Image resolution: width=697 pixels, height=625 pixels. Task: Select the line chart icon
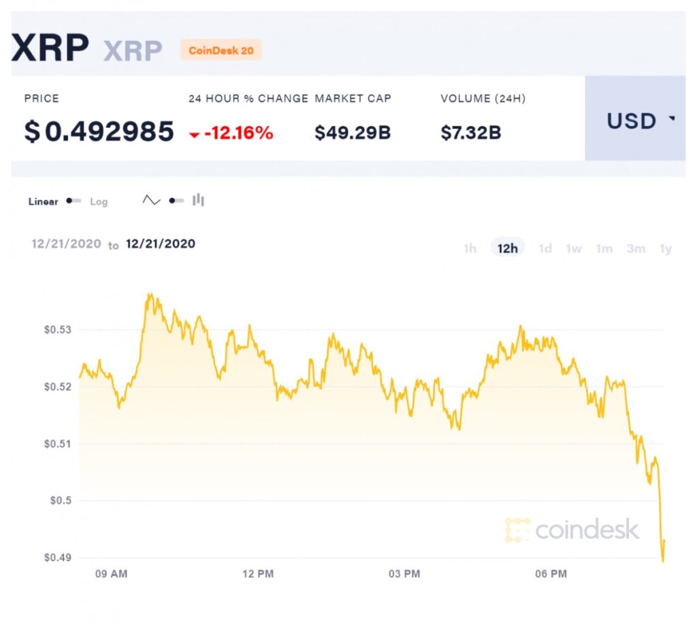[x=151, y=201]
